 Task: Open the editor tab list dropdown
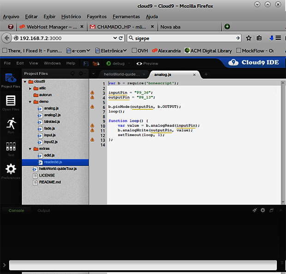point(93,74)
